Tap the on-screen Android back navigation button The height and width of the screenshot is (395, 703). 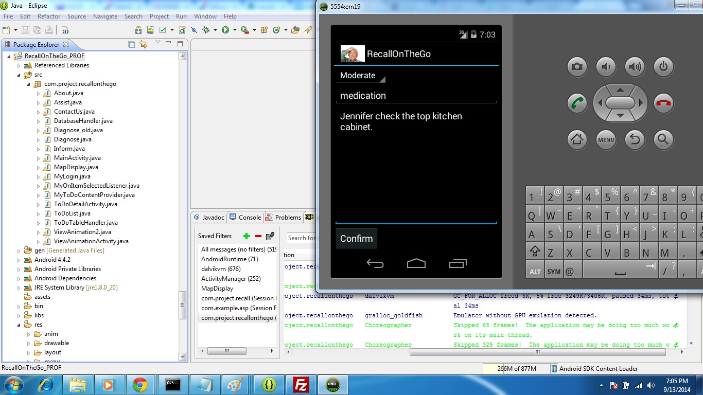click(375, 263)
